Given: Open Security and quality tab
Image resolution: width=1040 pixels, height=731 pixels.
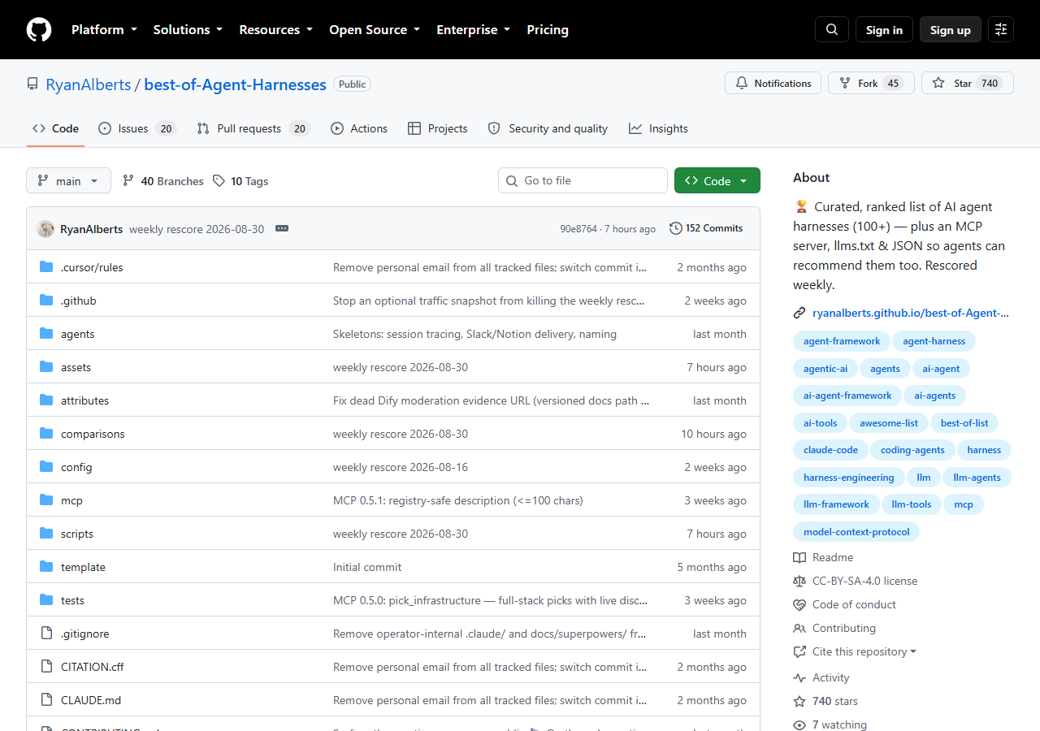Looking at the screenshot, I should (548, 128).
